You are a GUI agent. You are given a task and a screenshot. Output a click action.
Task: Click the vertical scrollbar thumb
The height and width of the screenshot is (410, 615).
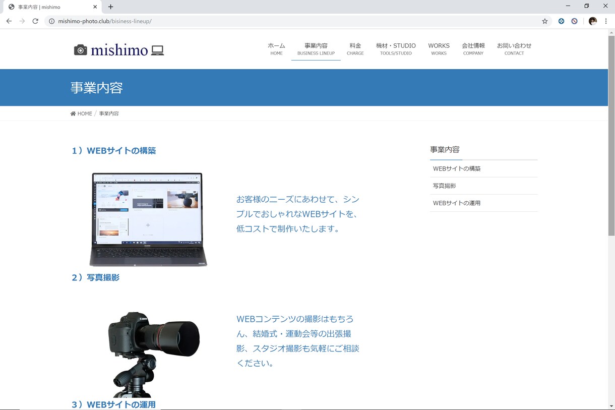pos(611,136)
